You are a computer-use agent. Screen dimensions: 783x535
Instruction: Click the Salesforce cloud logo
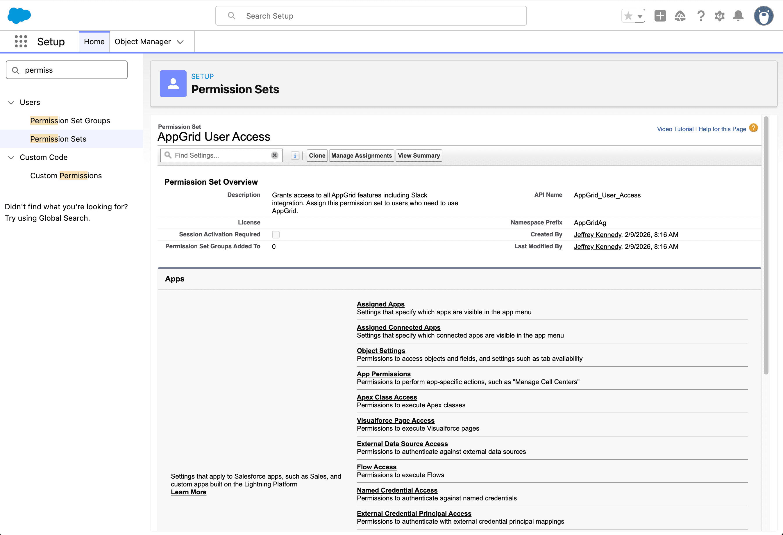point(19,15)
